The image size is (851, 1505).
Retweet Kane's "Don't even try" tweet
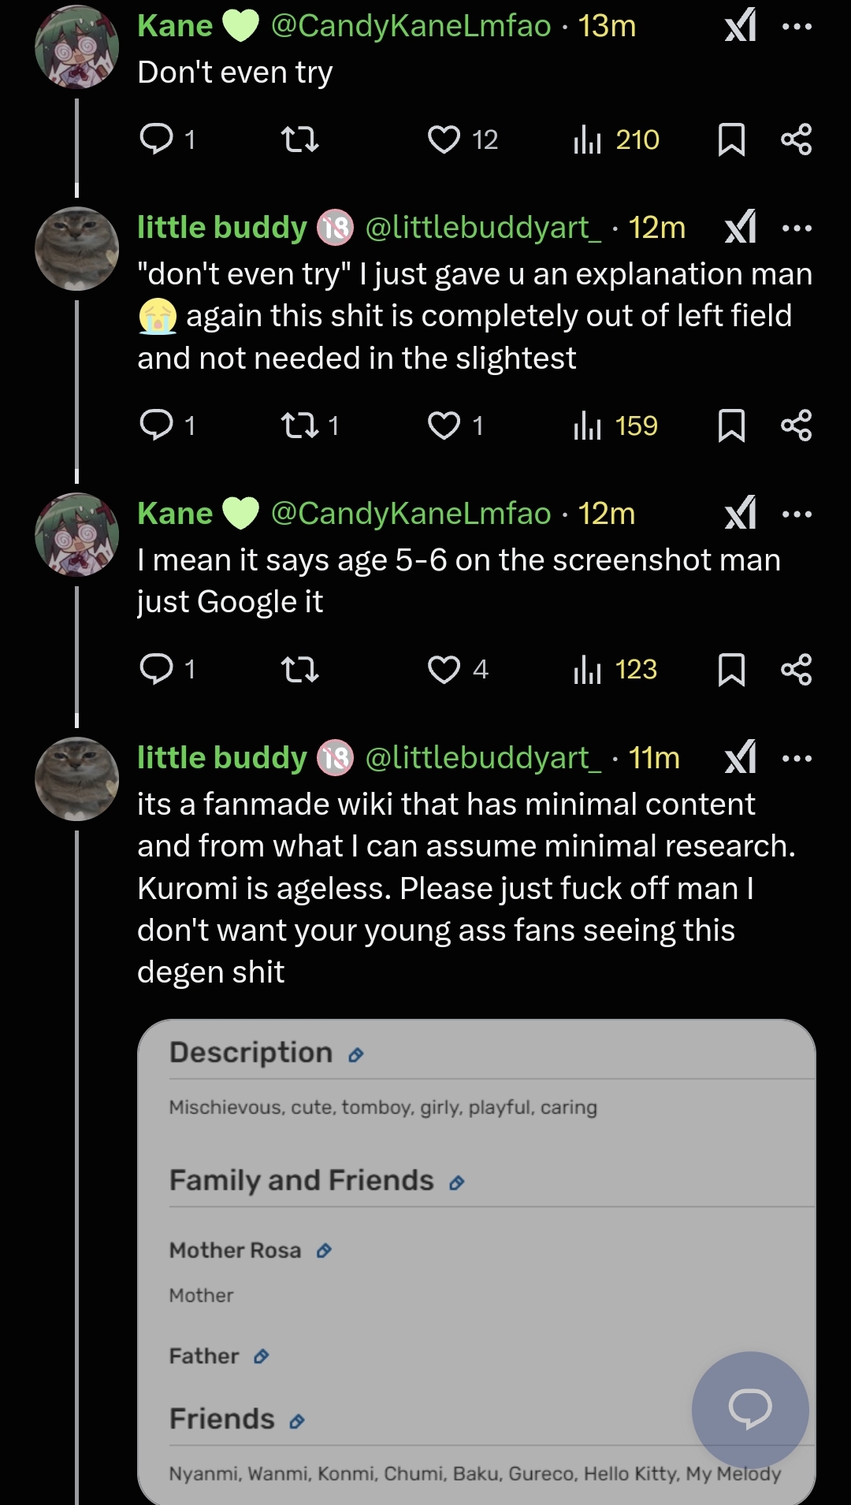tap(299, 139)
